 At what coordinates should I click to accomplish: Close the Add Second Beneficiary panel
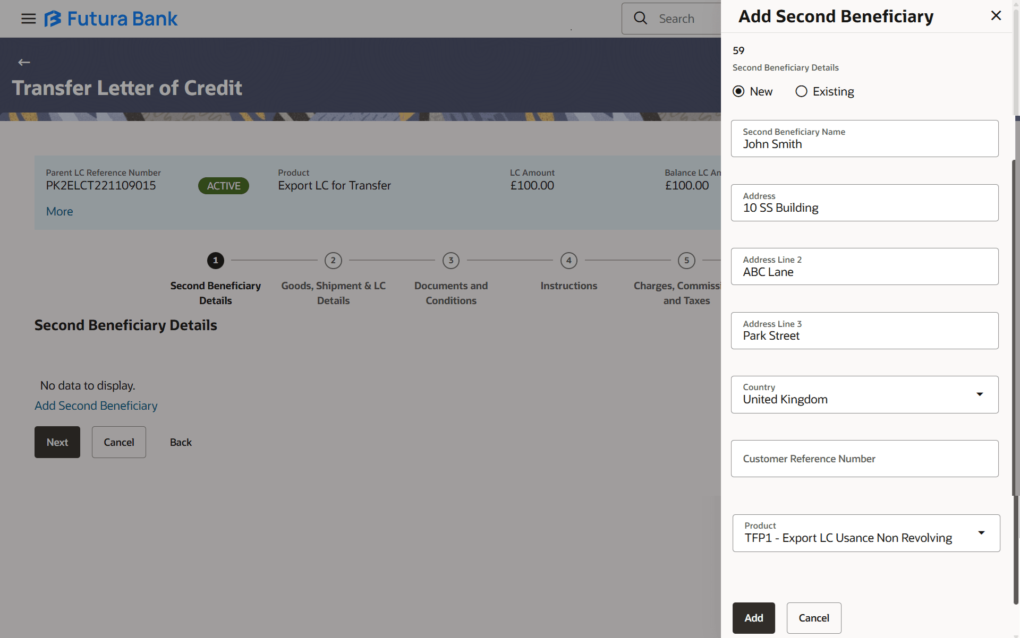(996, 16)
